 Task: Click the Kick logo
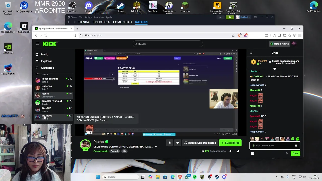pyautogui.click(x=50, y=44)
